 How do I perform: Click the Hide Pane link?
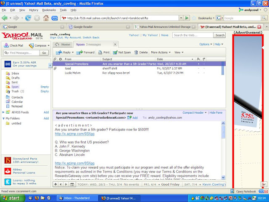216,113
